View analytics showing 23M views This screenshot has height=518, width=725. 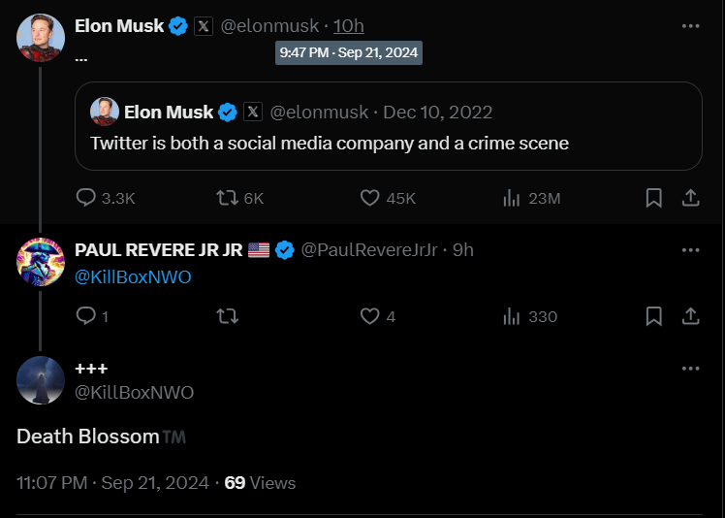point(512,198)
